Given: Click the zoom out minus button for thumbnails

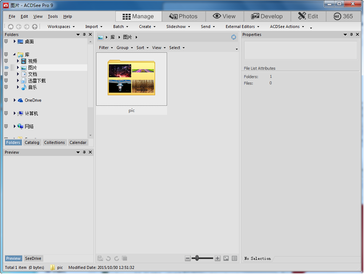Looking at the screenshot, I should coord(188,258).
